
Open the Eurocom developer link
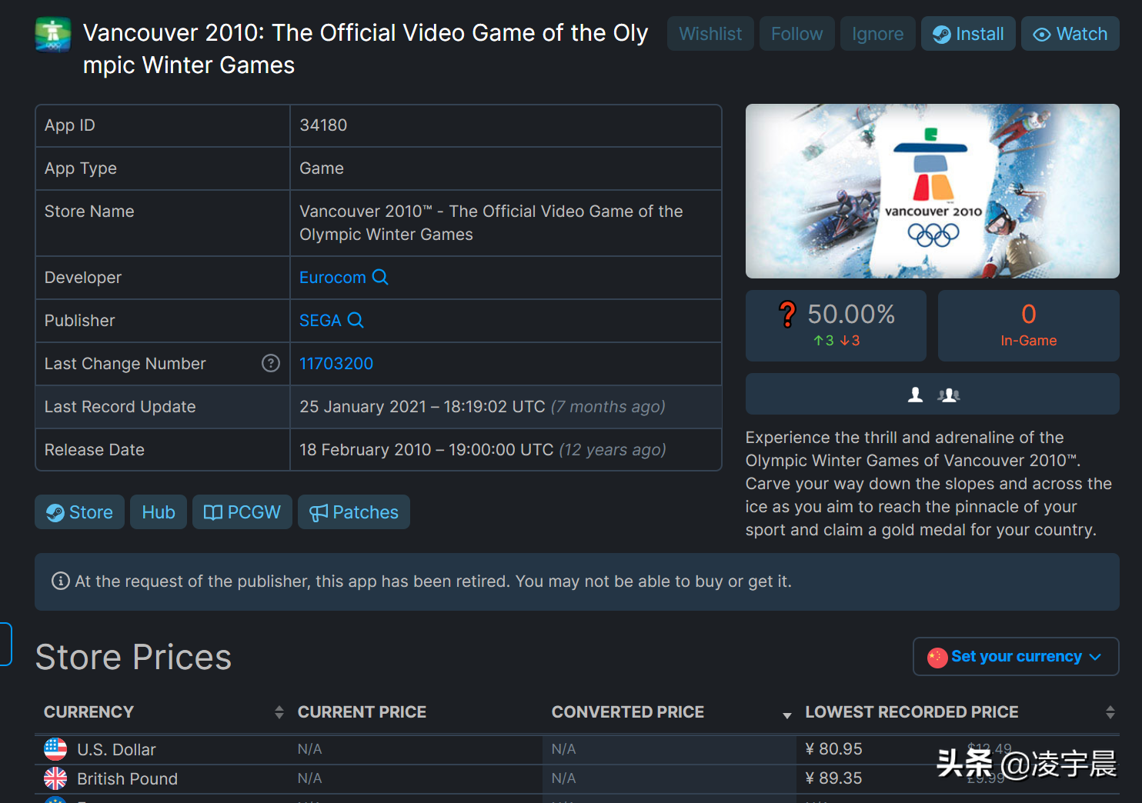click(x=332, y=278)
